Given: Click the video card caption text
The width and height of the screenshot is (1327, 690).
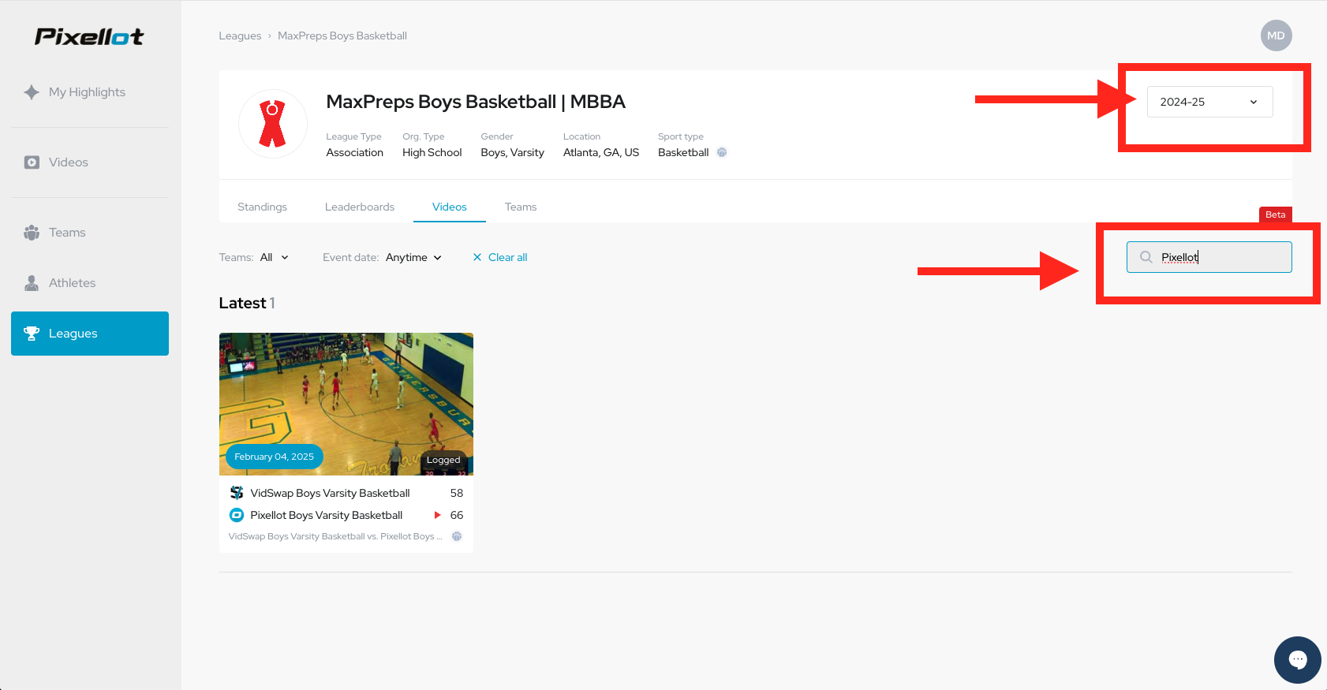Looking at the screenshot, I should [335, 536].
